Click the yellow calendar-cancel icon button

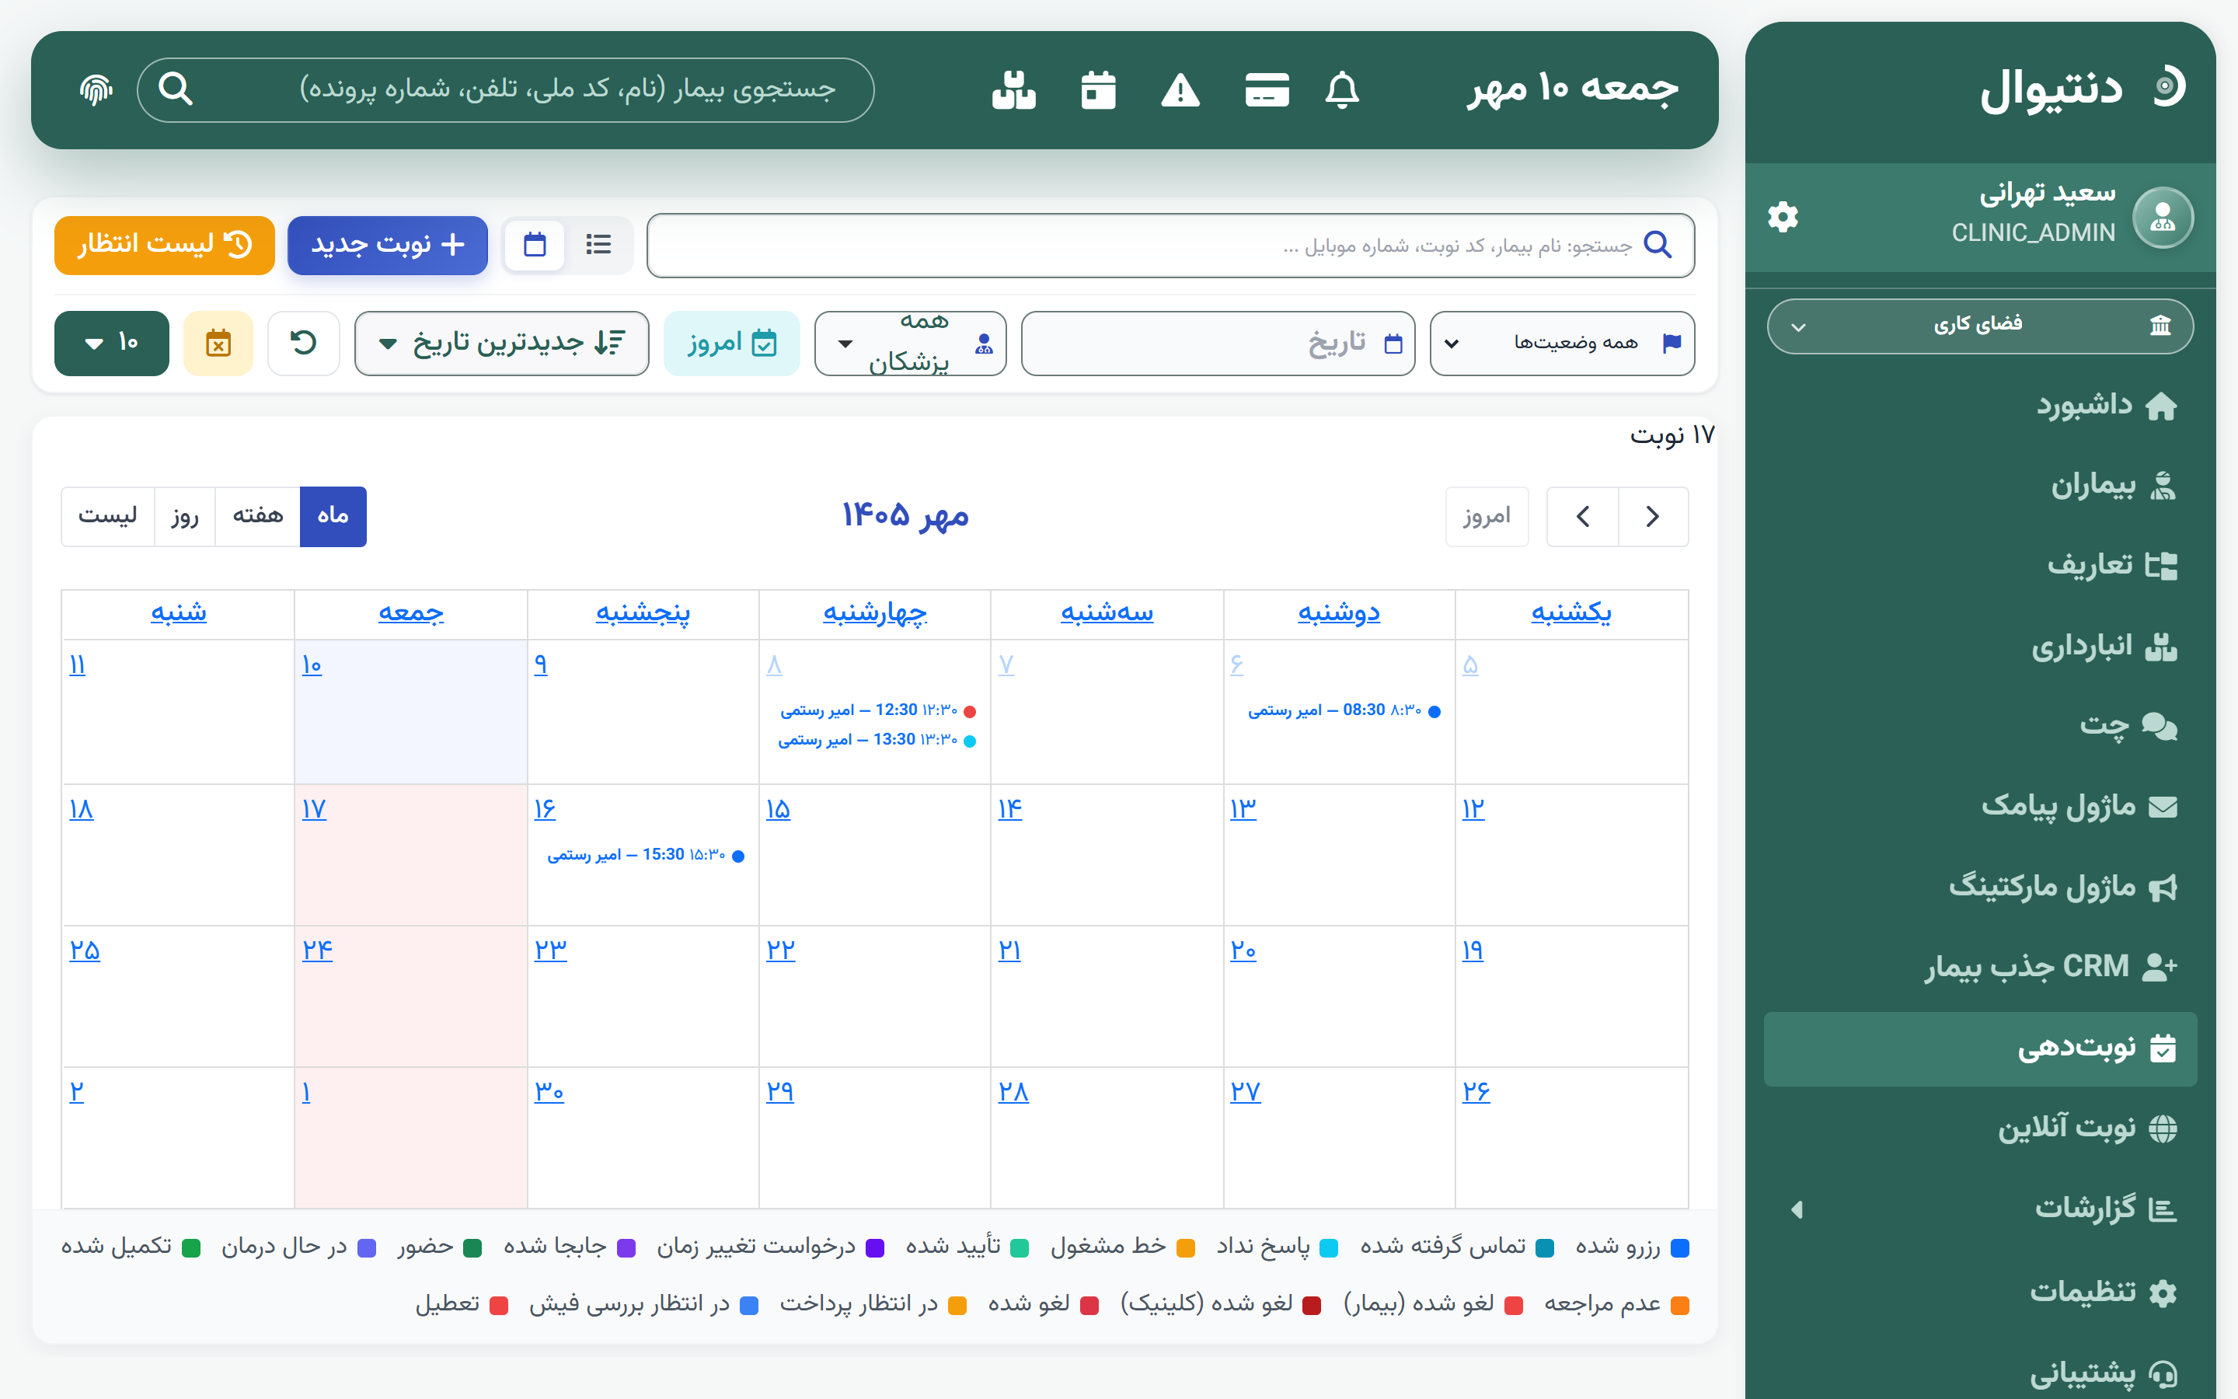point(218,344)
